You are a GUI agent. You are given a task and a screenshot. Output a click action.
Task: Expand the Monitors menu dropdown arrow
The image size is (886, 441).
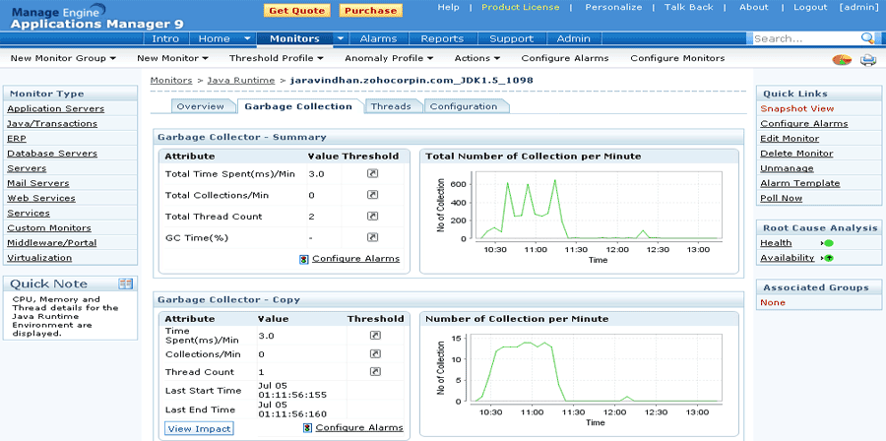pos(341,38)
